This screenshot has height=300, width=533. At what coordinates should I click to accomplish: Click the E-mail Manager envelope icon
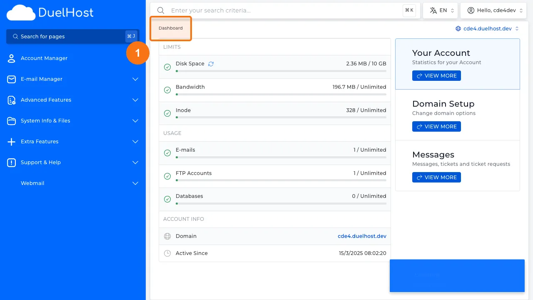tap(11, 79)
